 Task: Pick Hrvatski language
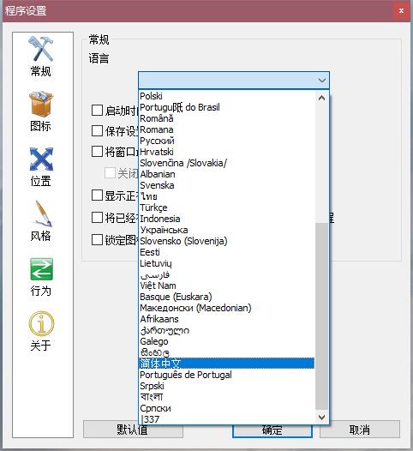227,152
